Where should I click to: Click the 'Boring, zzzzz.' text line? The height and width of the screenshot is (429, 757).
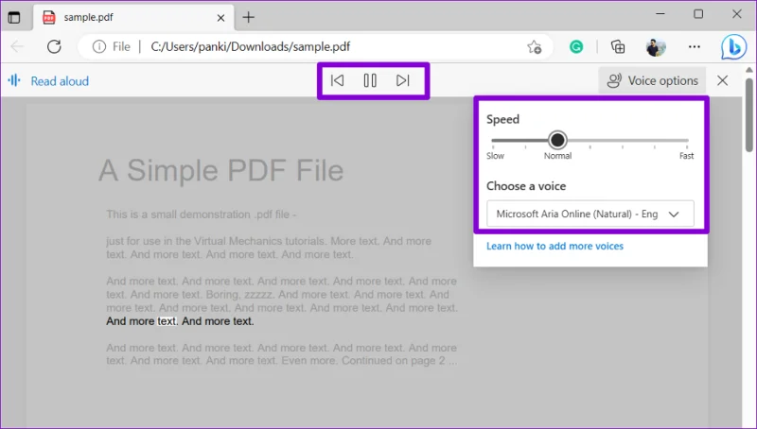click(240, 294)
